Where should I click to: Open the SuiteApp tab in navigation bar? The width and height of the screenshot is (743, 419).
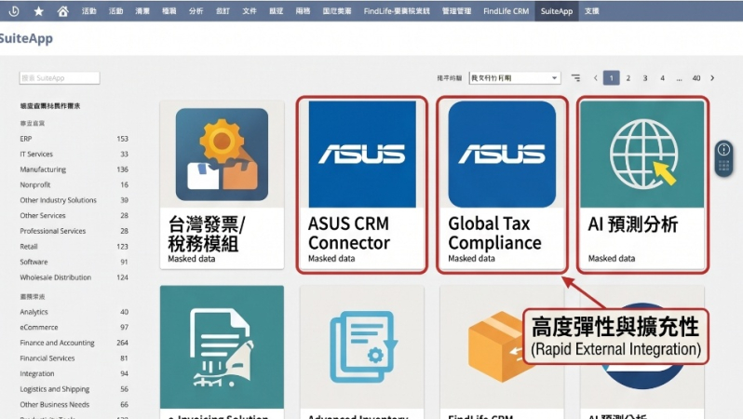556,11
